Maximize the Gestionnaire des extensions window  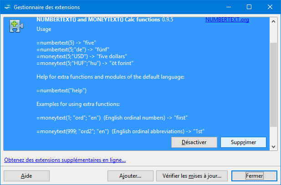coord(249,7)
